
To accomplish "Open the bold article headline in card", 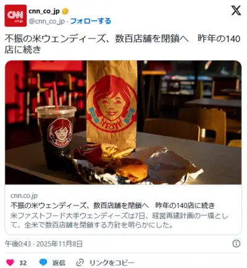I will click(112, 205).
